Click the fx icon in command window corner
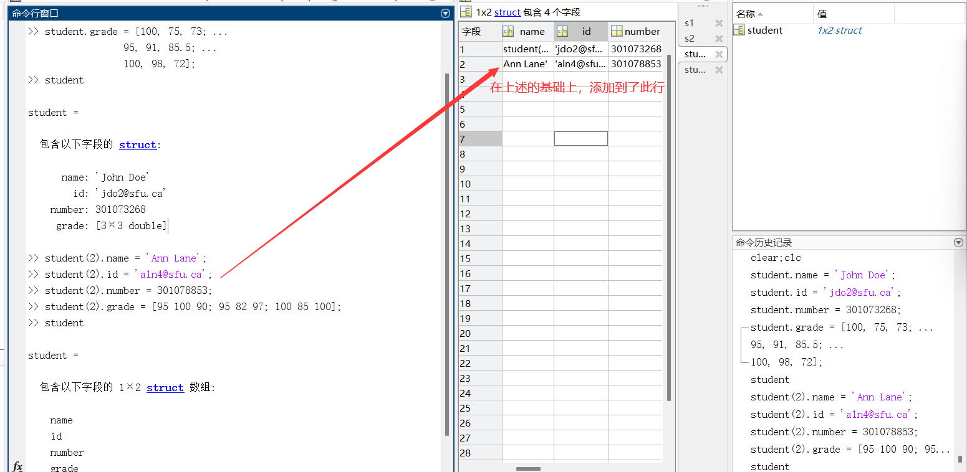The image size is (967, 472). coord(17,466)
